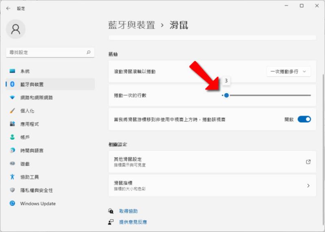The height and width of the screenshot is (232, 325).
Task: Open 隱私權與安全性 settings
Action: tap(50, 190)
